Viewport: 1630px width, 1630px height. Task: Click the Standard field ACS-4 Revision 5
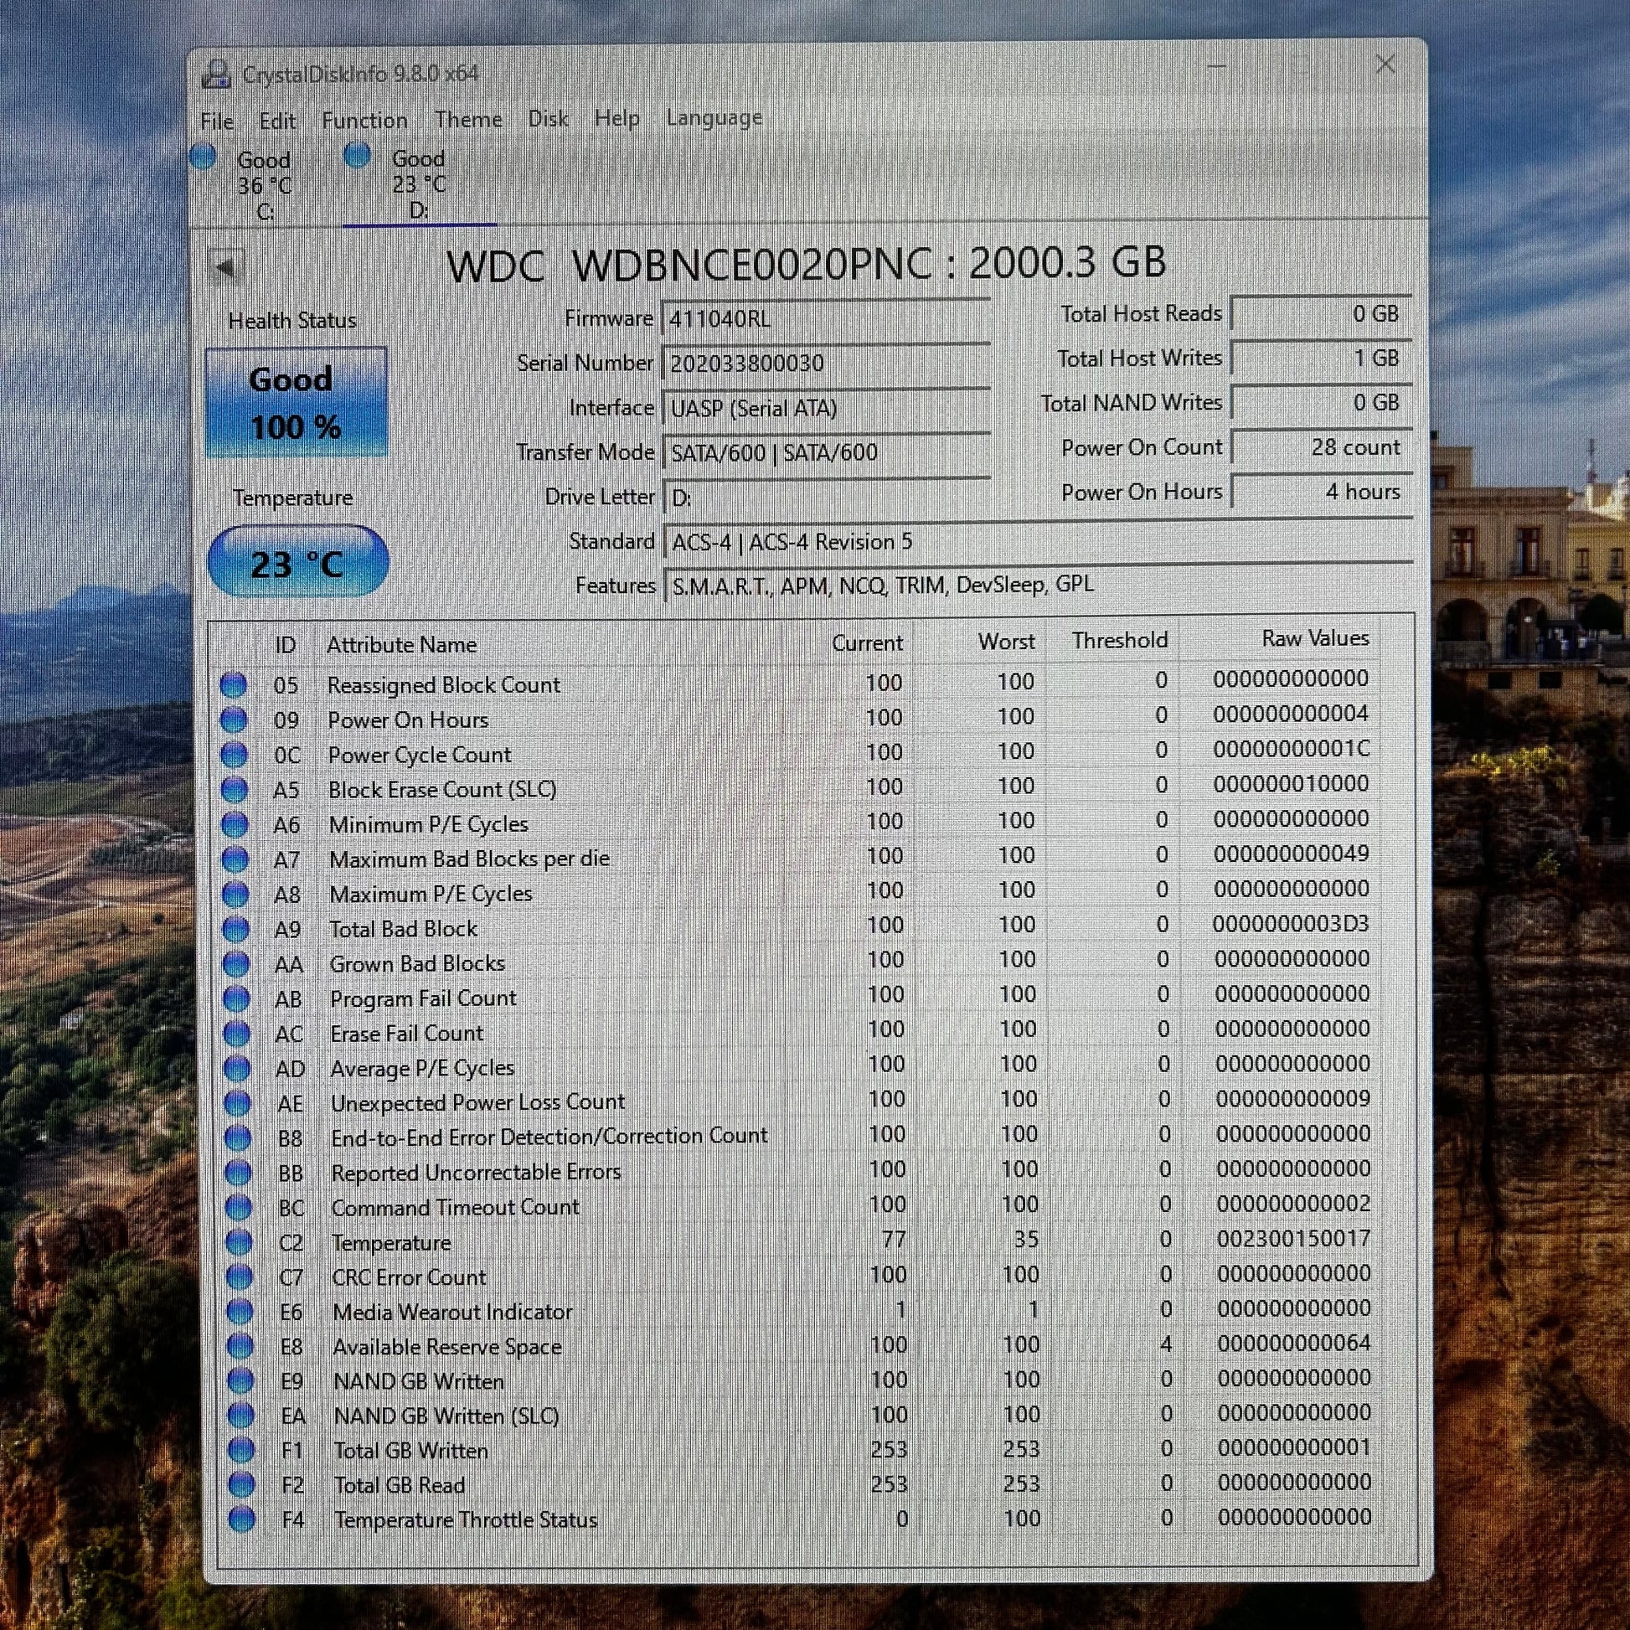click(x=1039, y=542)
